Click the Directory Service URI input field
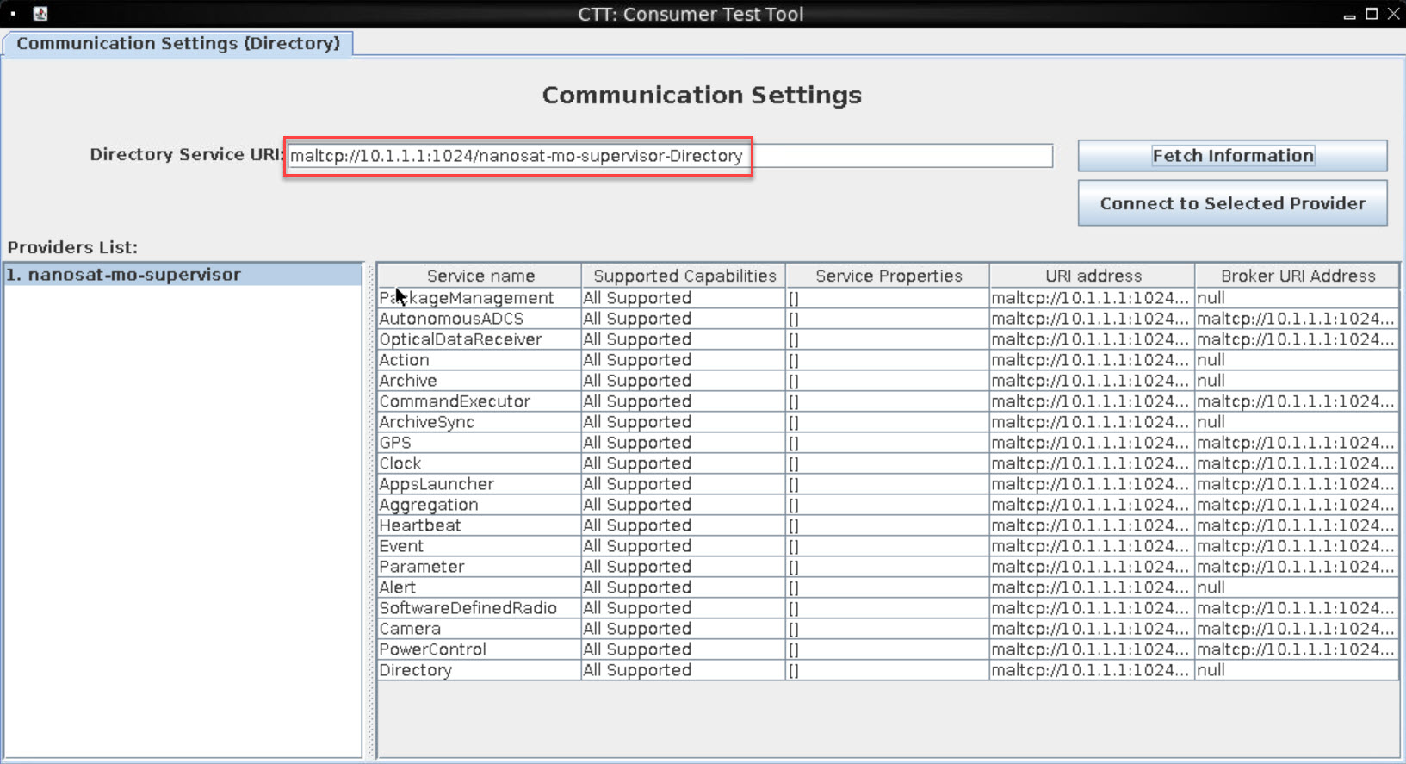This screenshot has width=1406, height=764. pyautogui.click(x=670, y=156)
